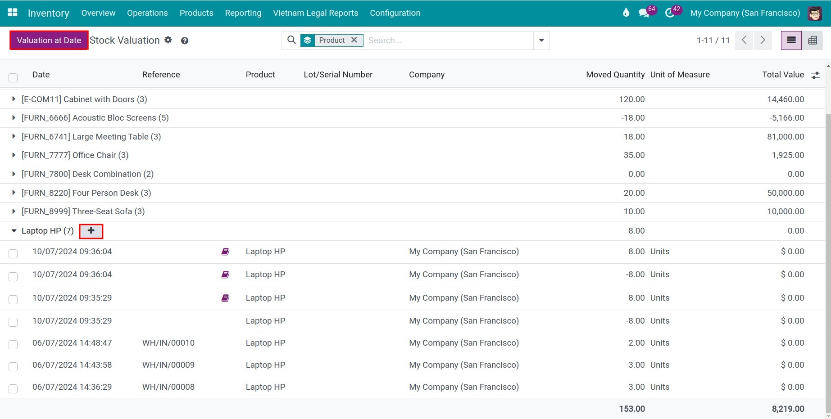Sort by the Total Value column header
The height and width of the screenshot is (419, 831).
point(783,75)
